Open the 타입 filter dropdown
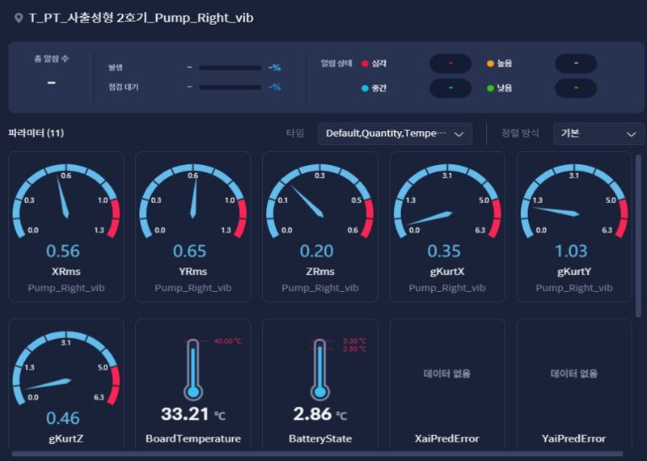Viewport: 647px width, 461px height. pos(395,133)
